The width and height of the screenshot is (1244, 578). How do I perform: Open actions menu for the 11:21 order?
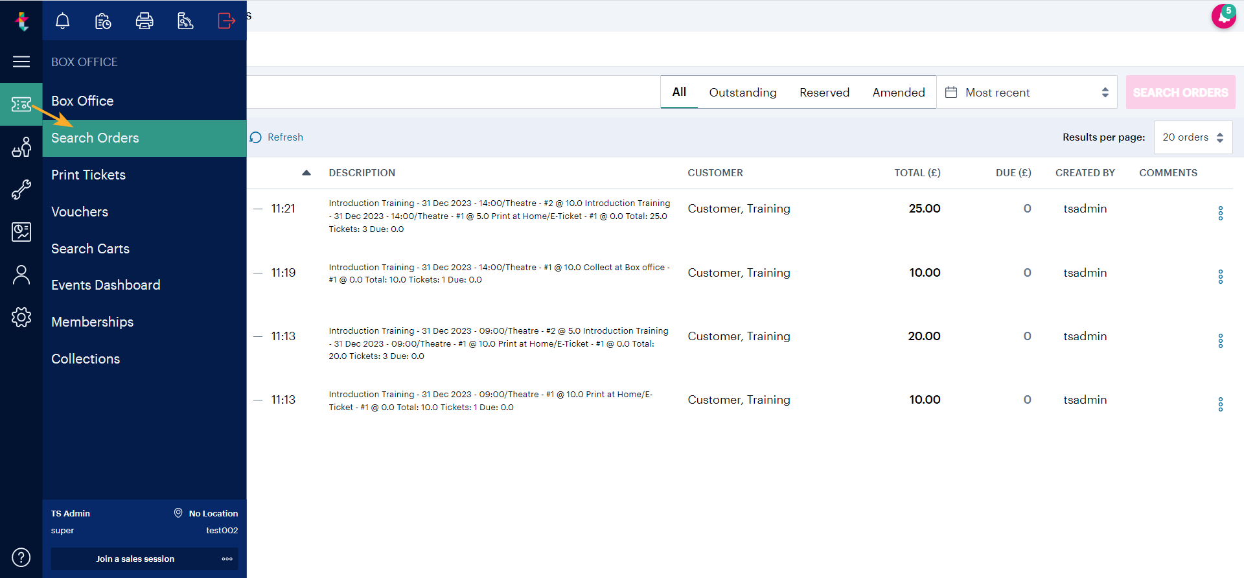[1221, 213]
